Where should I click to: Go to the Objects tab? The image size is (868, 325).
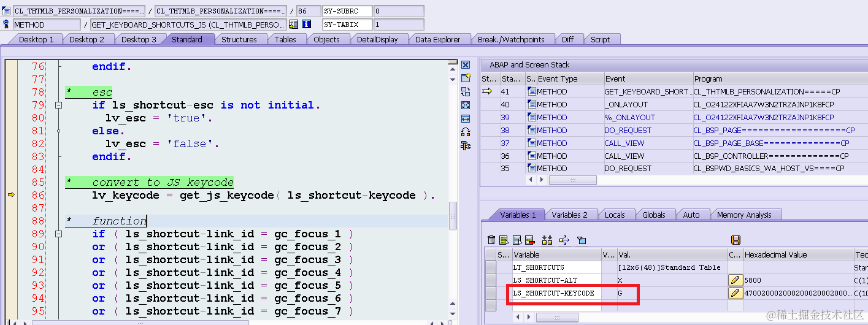(326, 39)
